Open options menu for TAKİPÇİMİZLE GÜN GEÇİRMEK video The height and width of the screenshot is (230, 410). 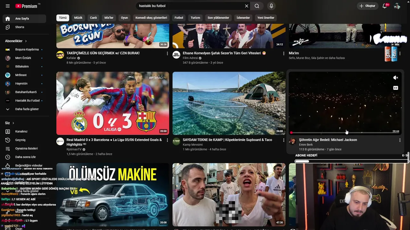click(x=167, y=53)
